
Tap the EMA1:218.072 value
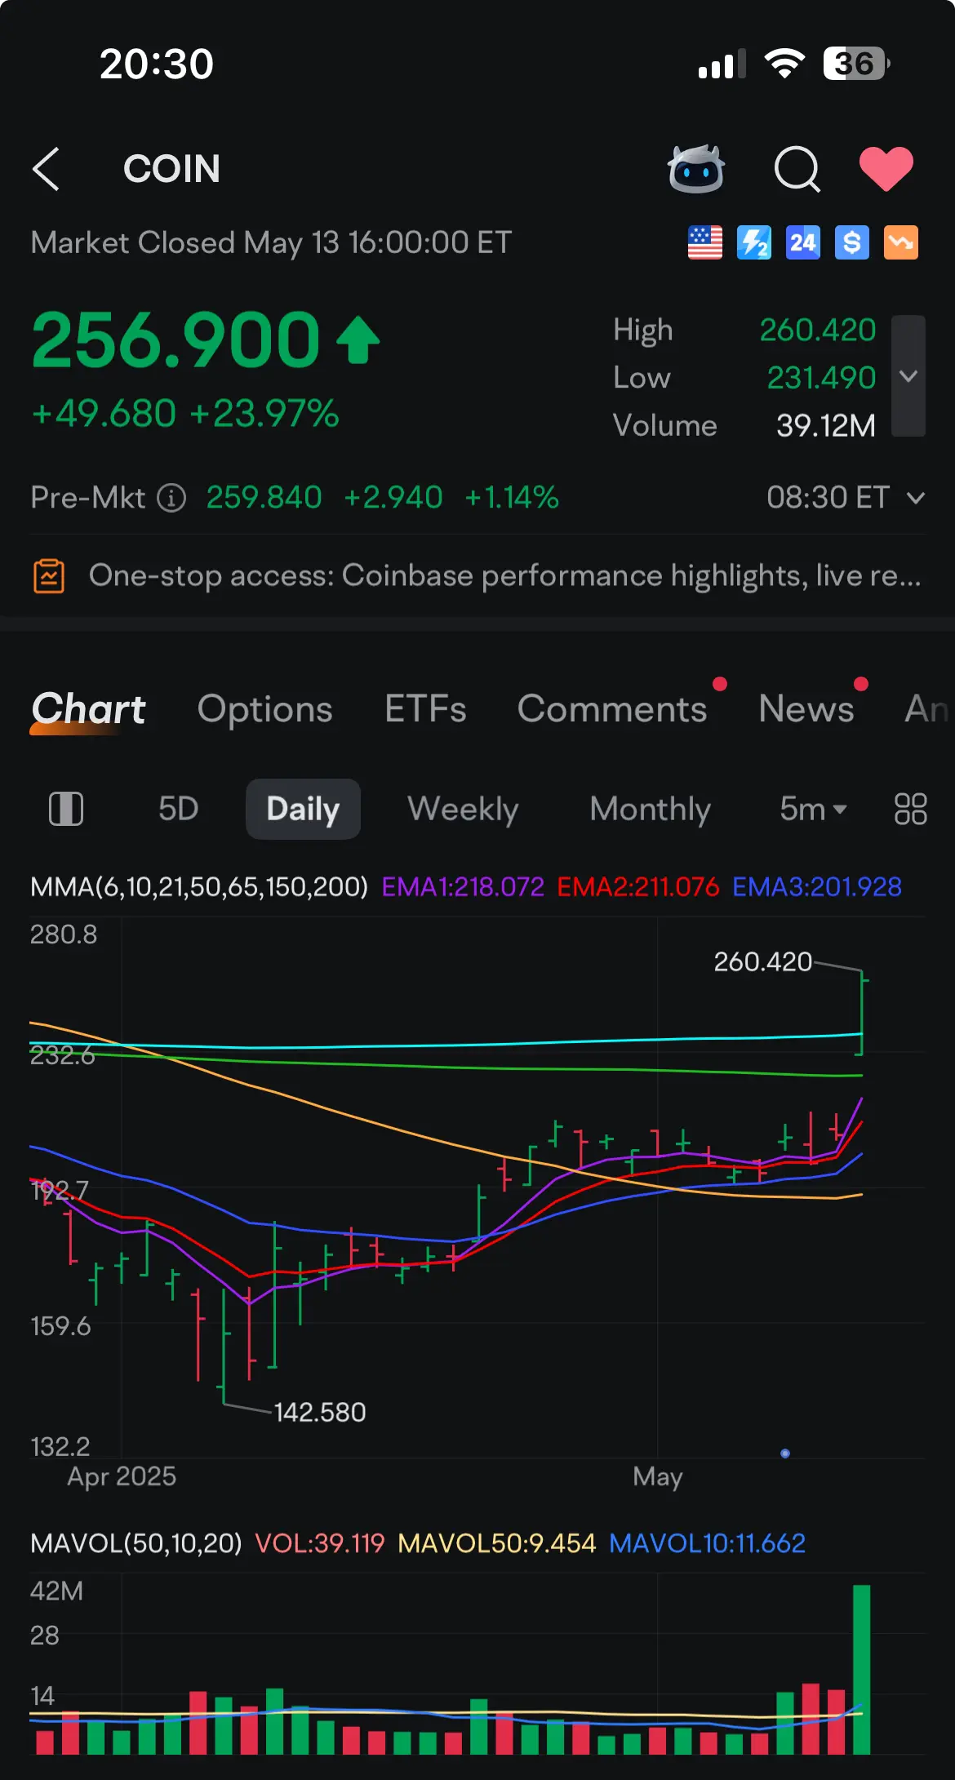tap(463, 886)
